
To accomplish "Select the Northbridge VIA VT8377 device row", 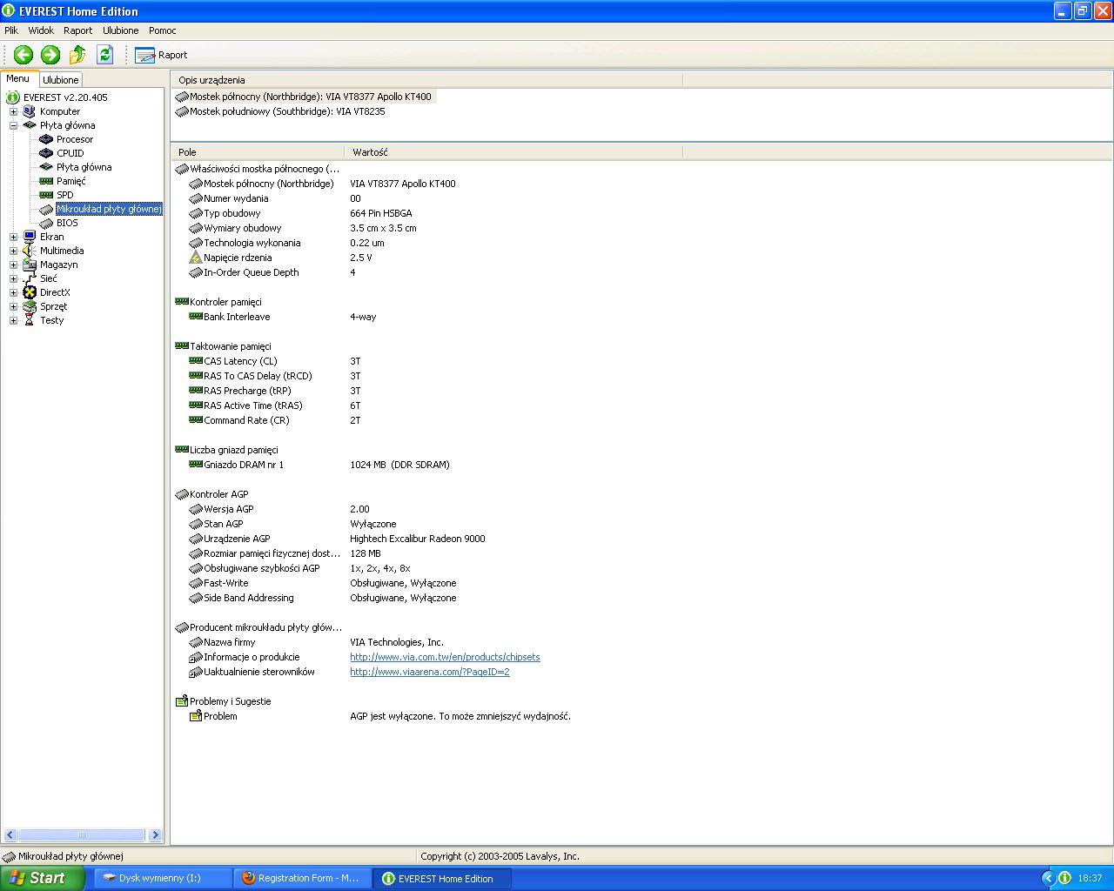I will tap(305, 97).
